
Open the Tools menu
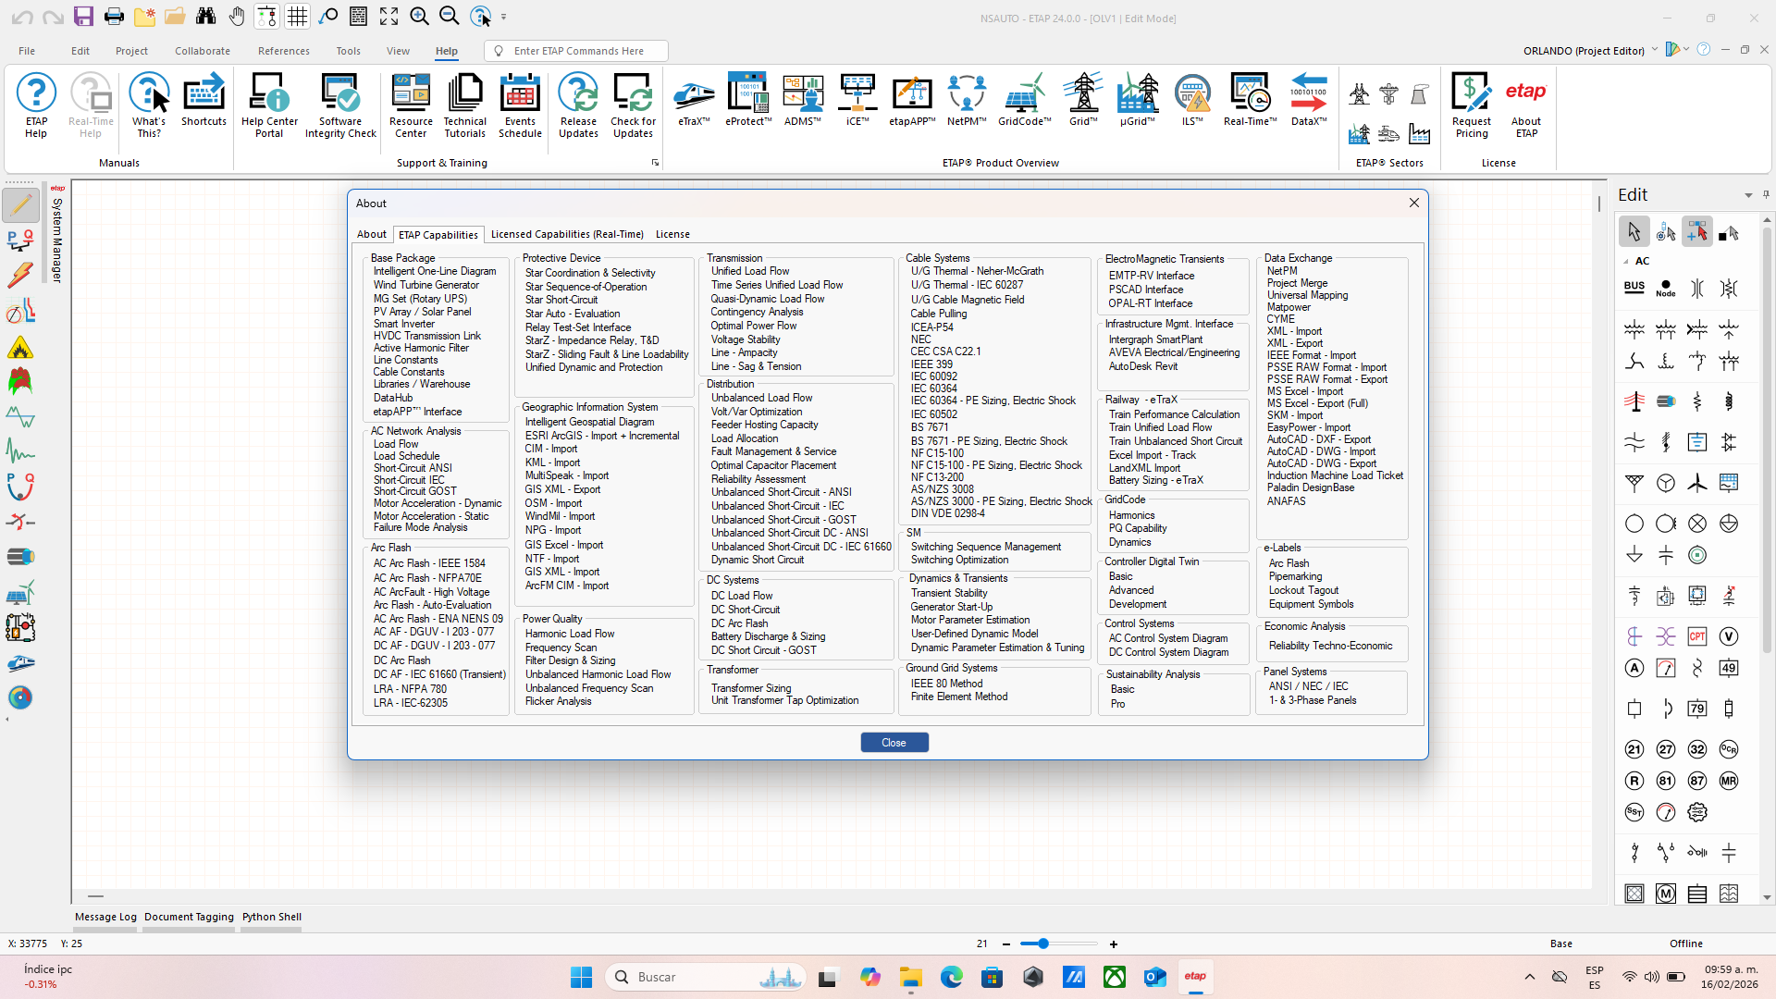pos(348,51)
